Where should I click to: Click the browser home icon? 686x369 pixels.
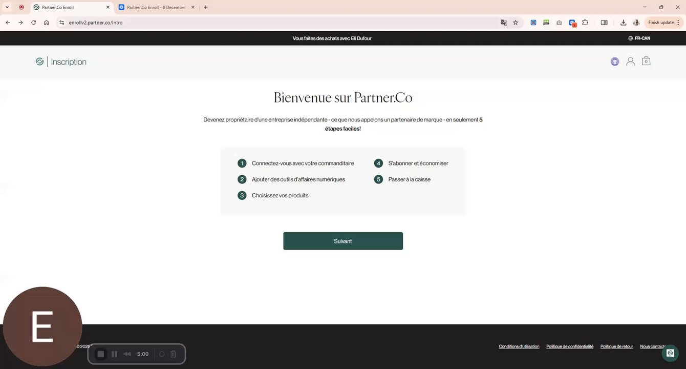coord(47,23)
